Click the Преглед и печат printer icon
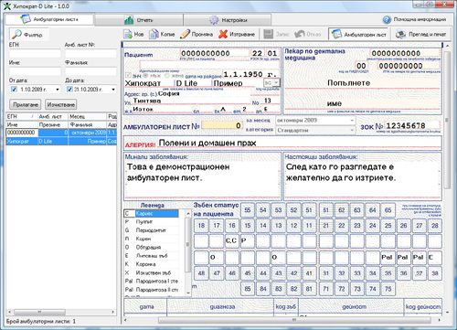This screenshot has width=457, height=330. (400, 34)
